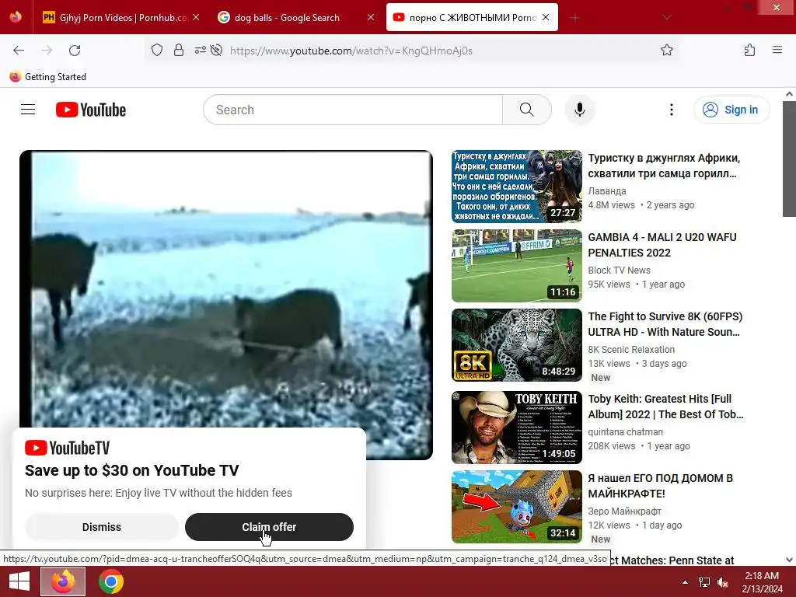This screenshot has height=597, width=796.
Task: Open the 8K leopard video thumbnail
Action: tap(517, 344)
